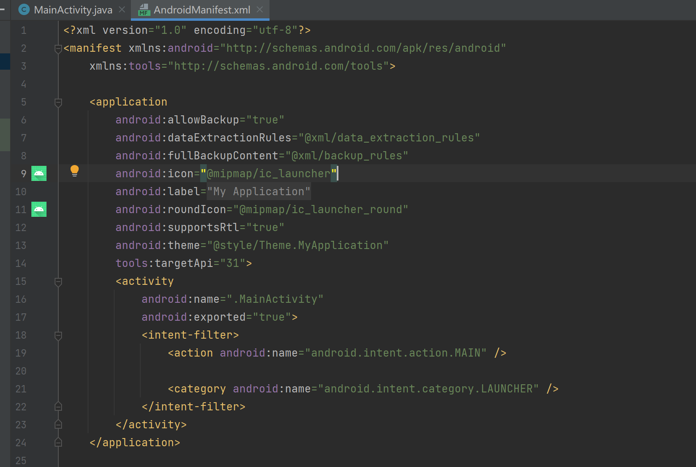Fold at the closing intent-filter marker line 22
Screen dimensions: 696x467
coord(58,406)
